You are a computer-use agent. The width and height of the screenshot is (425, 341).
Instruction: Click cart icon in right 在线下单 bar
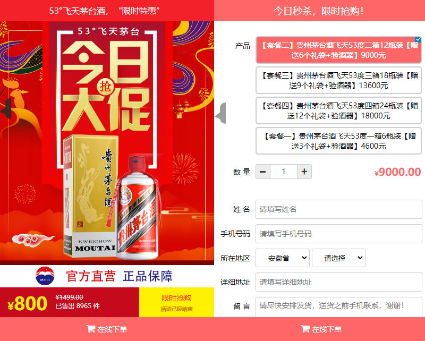point(305,329)
